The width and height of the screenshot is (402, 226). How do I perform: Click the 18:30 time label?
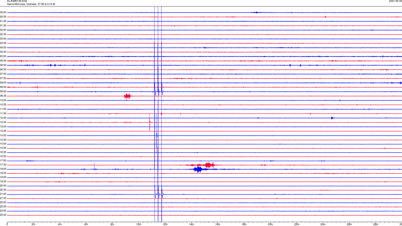[3, 173]
